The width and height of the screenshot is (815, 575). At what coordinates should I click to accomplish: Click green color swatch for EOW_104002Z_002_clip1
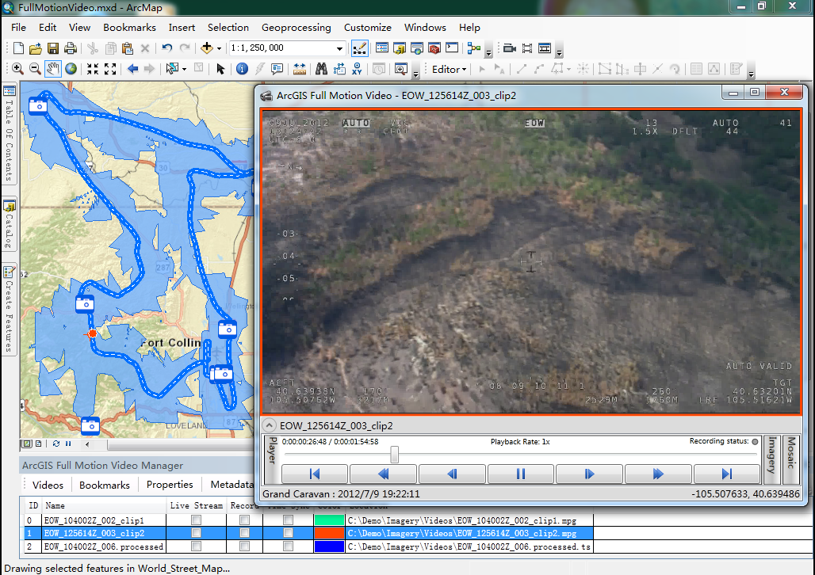329,520
